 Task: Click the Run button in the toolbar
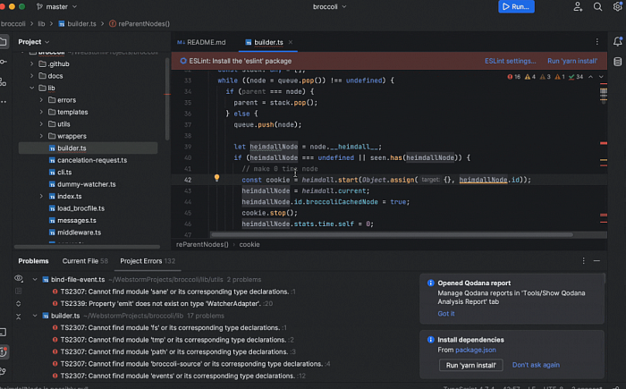pos(516,7)
